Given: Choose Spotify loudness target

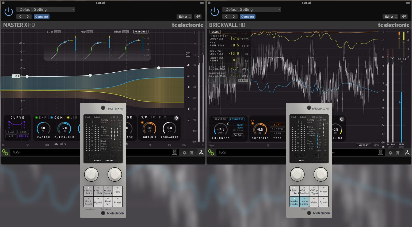Looking at the screenshot, I should [240, 125].
